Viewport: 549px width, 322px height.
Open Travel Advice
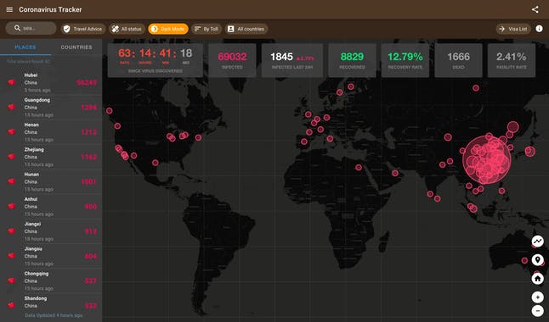83,29
